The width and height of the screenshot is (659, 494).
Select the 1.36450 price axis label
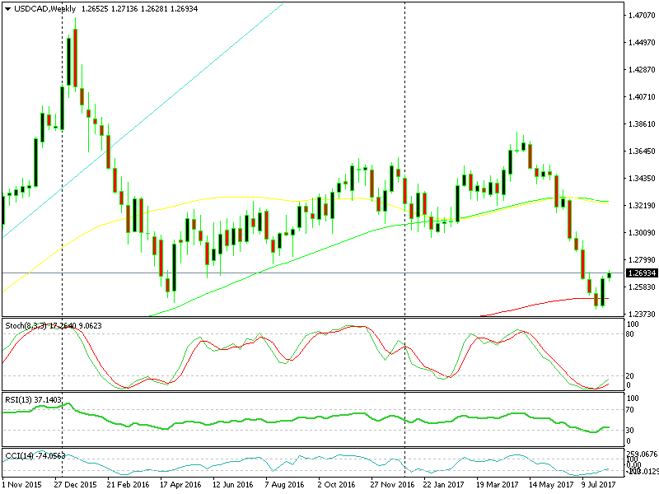pos(642,151)
